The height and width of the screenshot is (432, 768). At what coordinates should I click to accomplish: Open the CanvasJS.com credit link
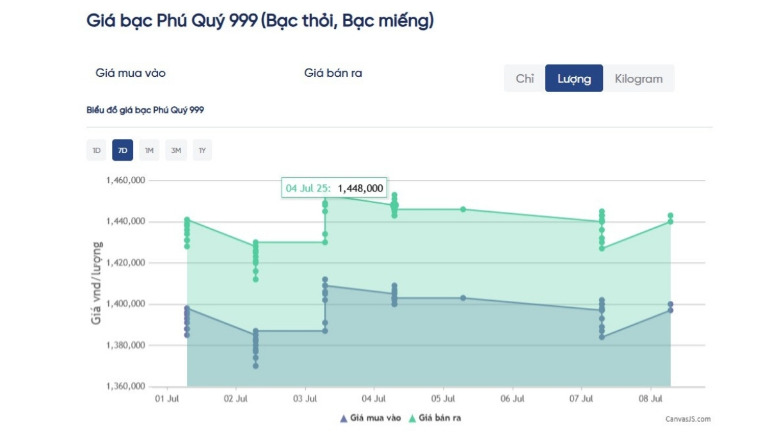point(688,419)
